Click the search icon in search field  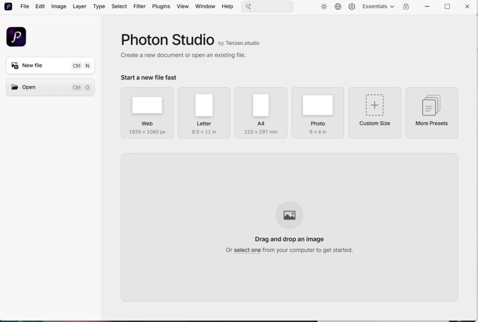(x=248, y=7)
